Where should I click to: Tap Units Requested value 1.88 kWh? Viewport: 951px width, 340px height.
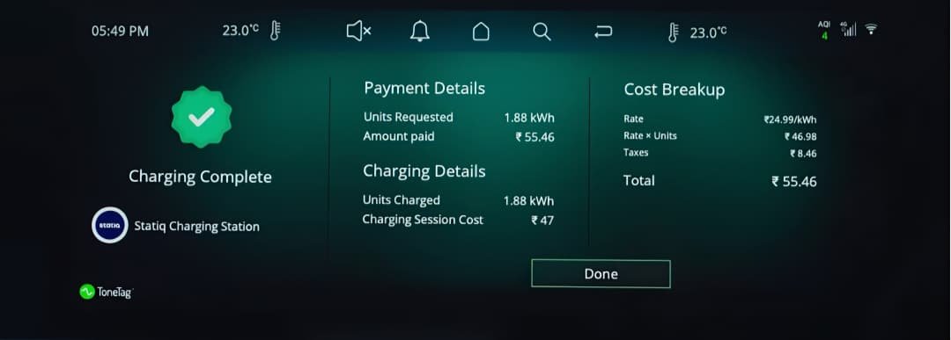tap(529, 118)
